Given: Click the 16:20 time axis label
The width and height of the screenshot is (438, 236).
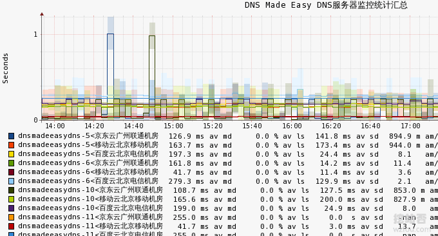Looking at the screenshot, I should click(331, 126).
